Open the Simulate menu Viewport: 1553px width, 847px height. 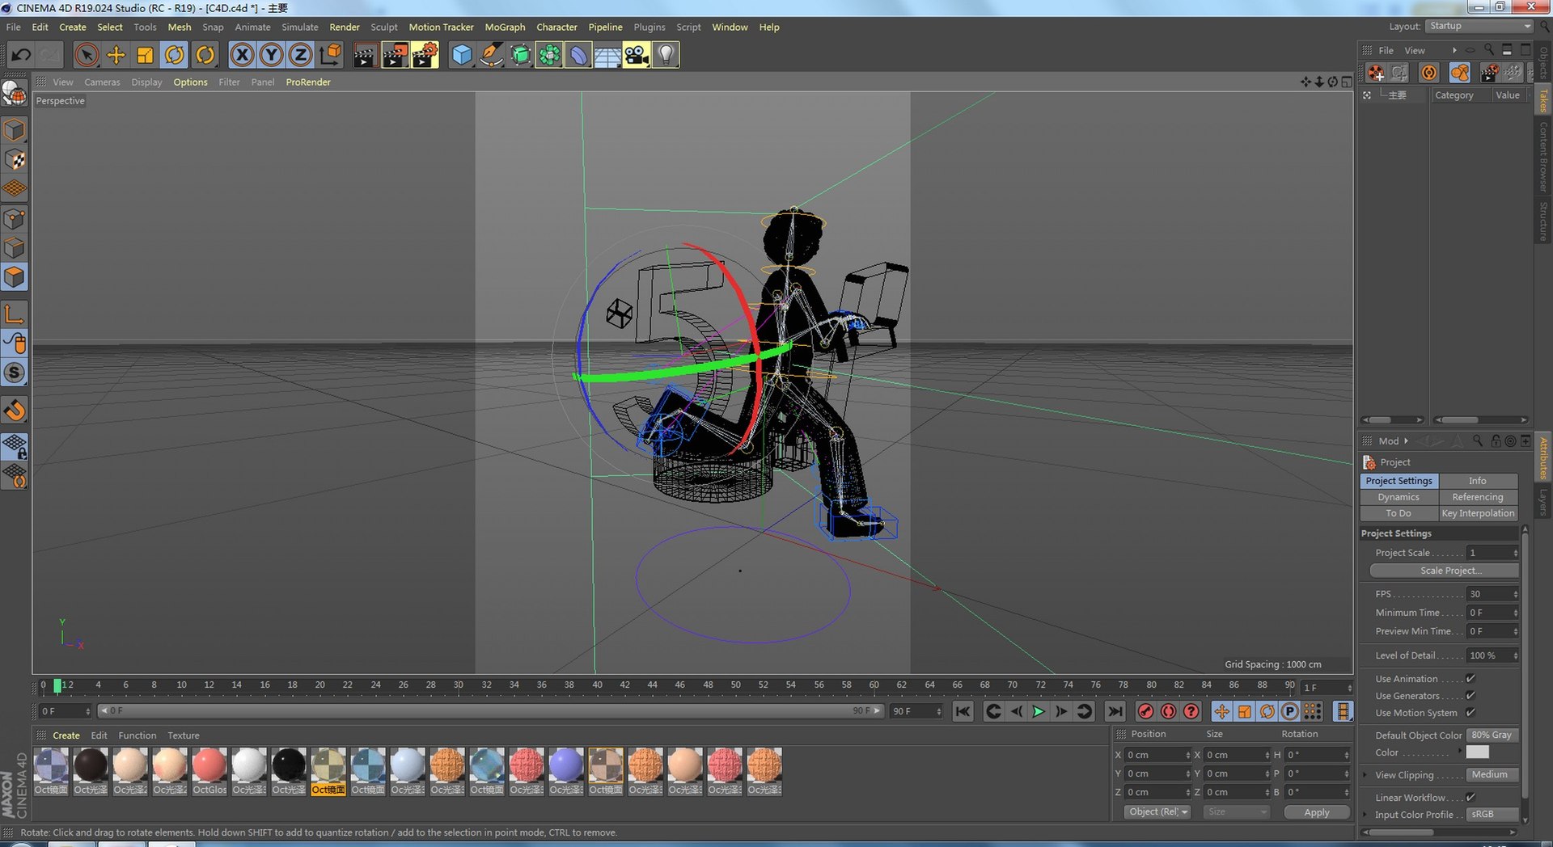(299, 27)
